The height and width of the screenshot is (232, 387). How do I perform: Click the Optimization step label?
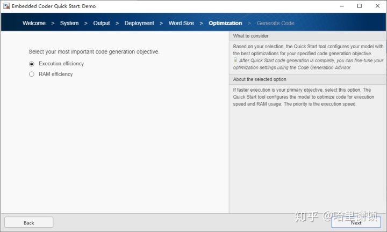point(225,23)
